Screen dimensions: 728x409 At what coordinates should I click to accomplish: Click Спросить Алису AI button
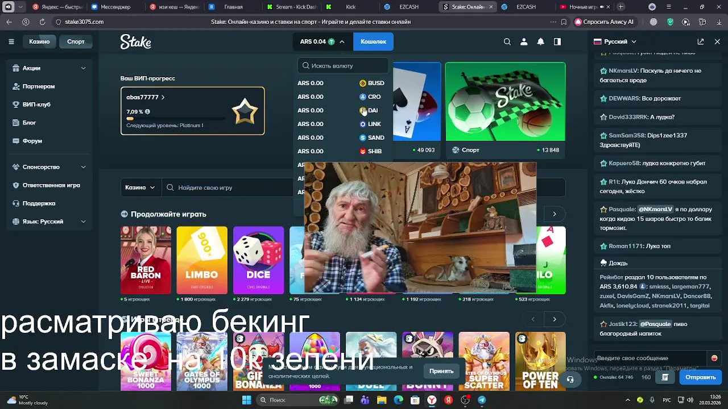coord(605,22)
